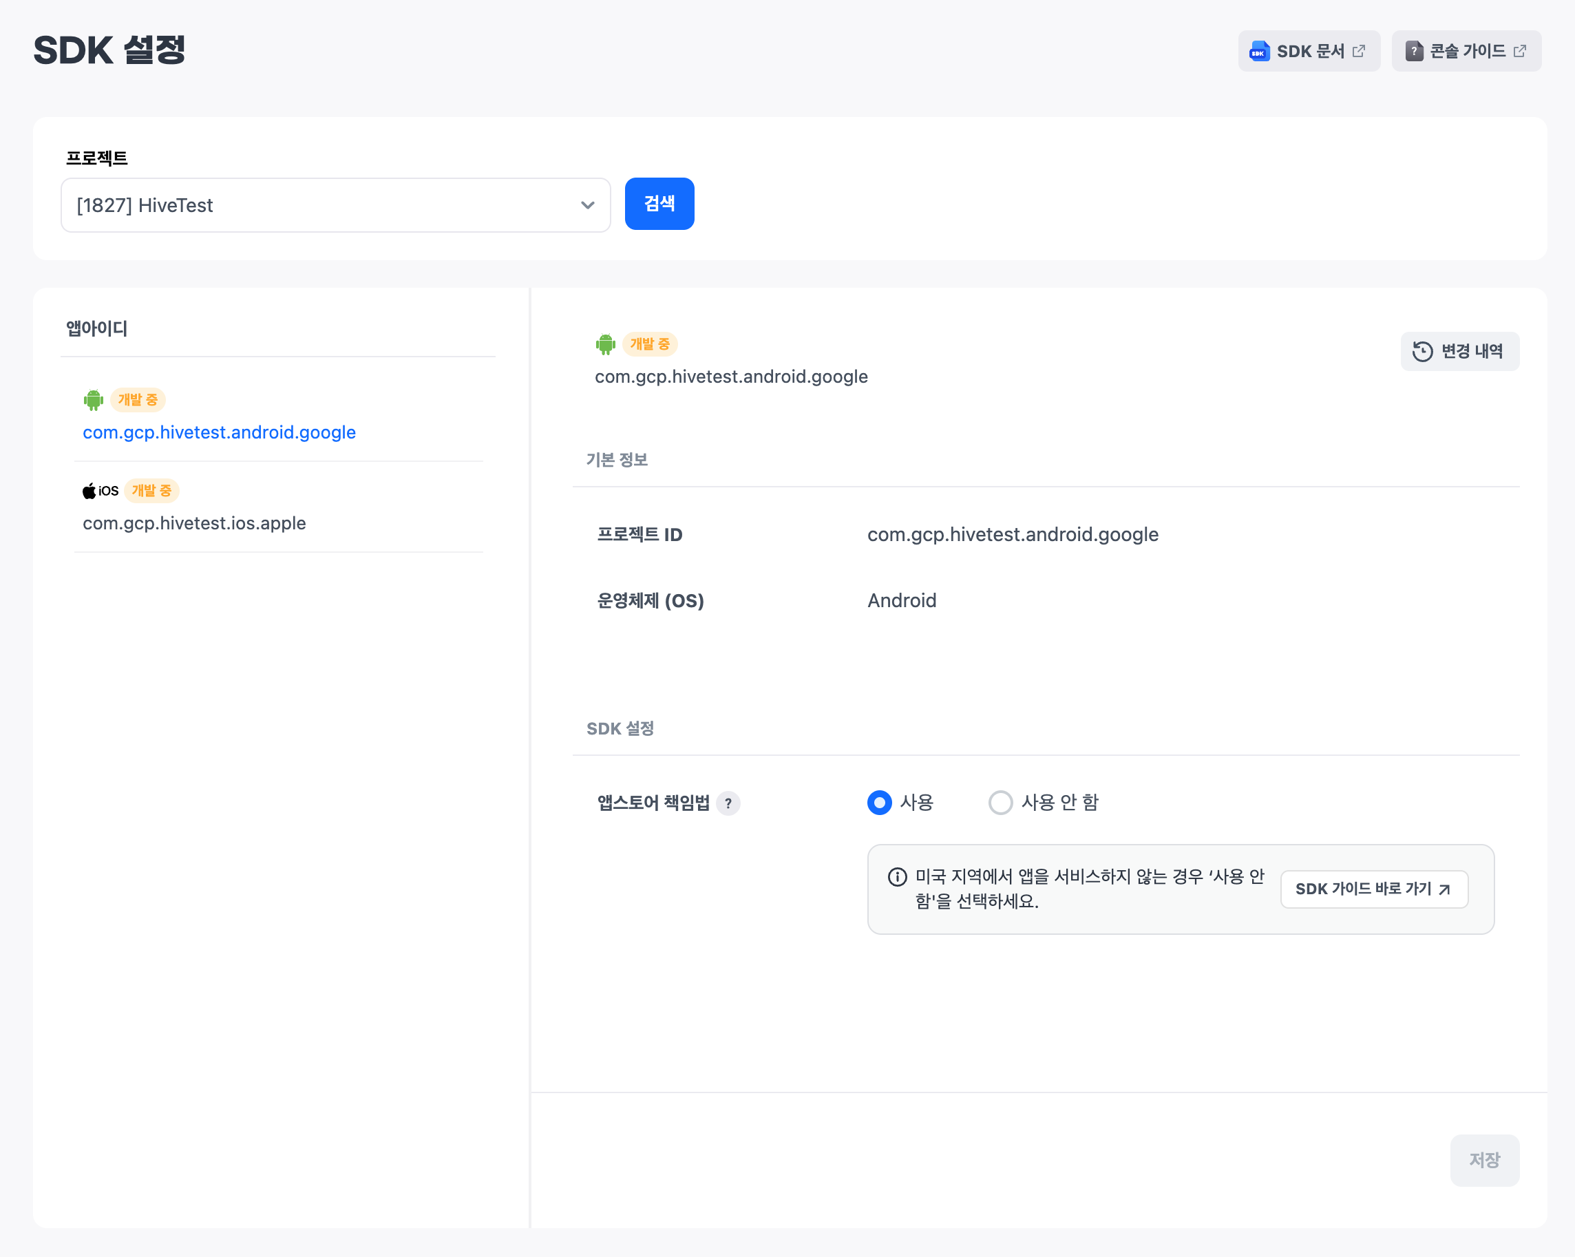Expand the project dropdown chevron
The image size is (1575, 1257).
click(587, 205)
